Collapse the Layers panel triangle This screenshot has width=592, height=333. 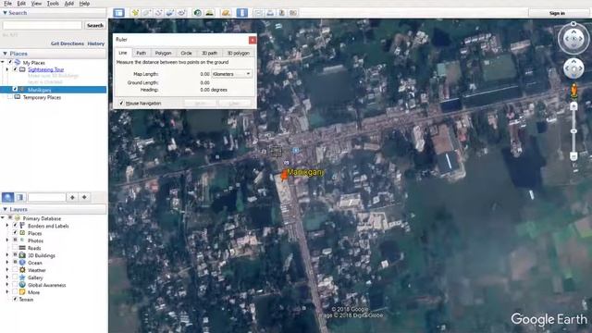coord(5,209)
